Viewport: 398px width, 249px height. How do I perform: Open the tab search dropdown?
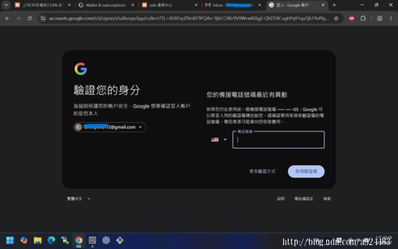coord(6,5)
